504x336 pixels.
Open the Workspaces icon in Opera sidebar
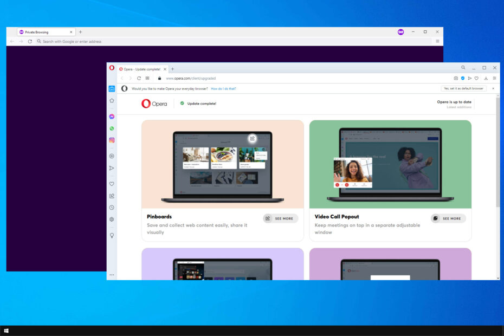pyautogui.click(x=112, y=89)
